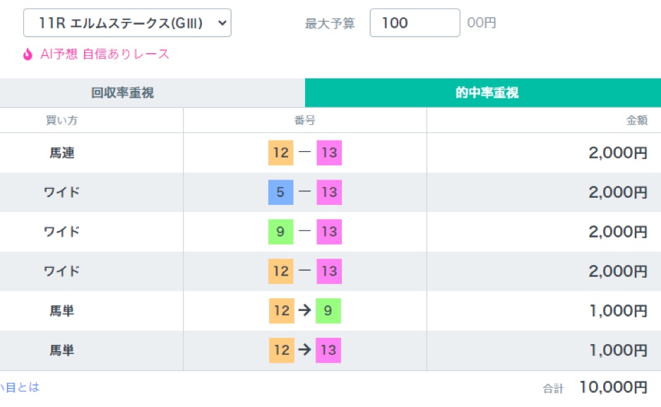This screenshot has width=661, height=407.
Task: Click the 買い方 column header
Action: [61, 121]
